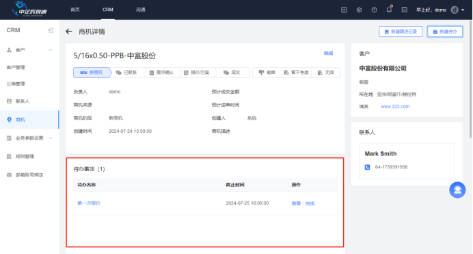The width and height of the screenshot is (473, 254).
Task: Go back using the left arrow
Action: [69, 31]
